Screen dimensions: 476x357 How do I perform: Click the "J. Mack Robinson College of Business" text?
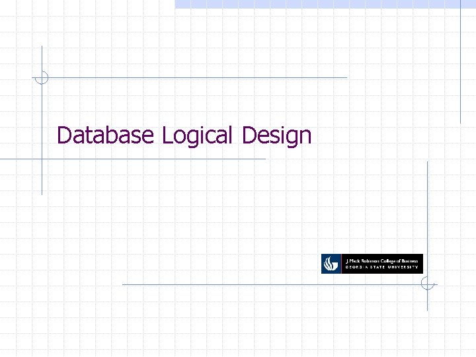(381, 260)
